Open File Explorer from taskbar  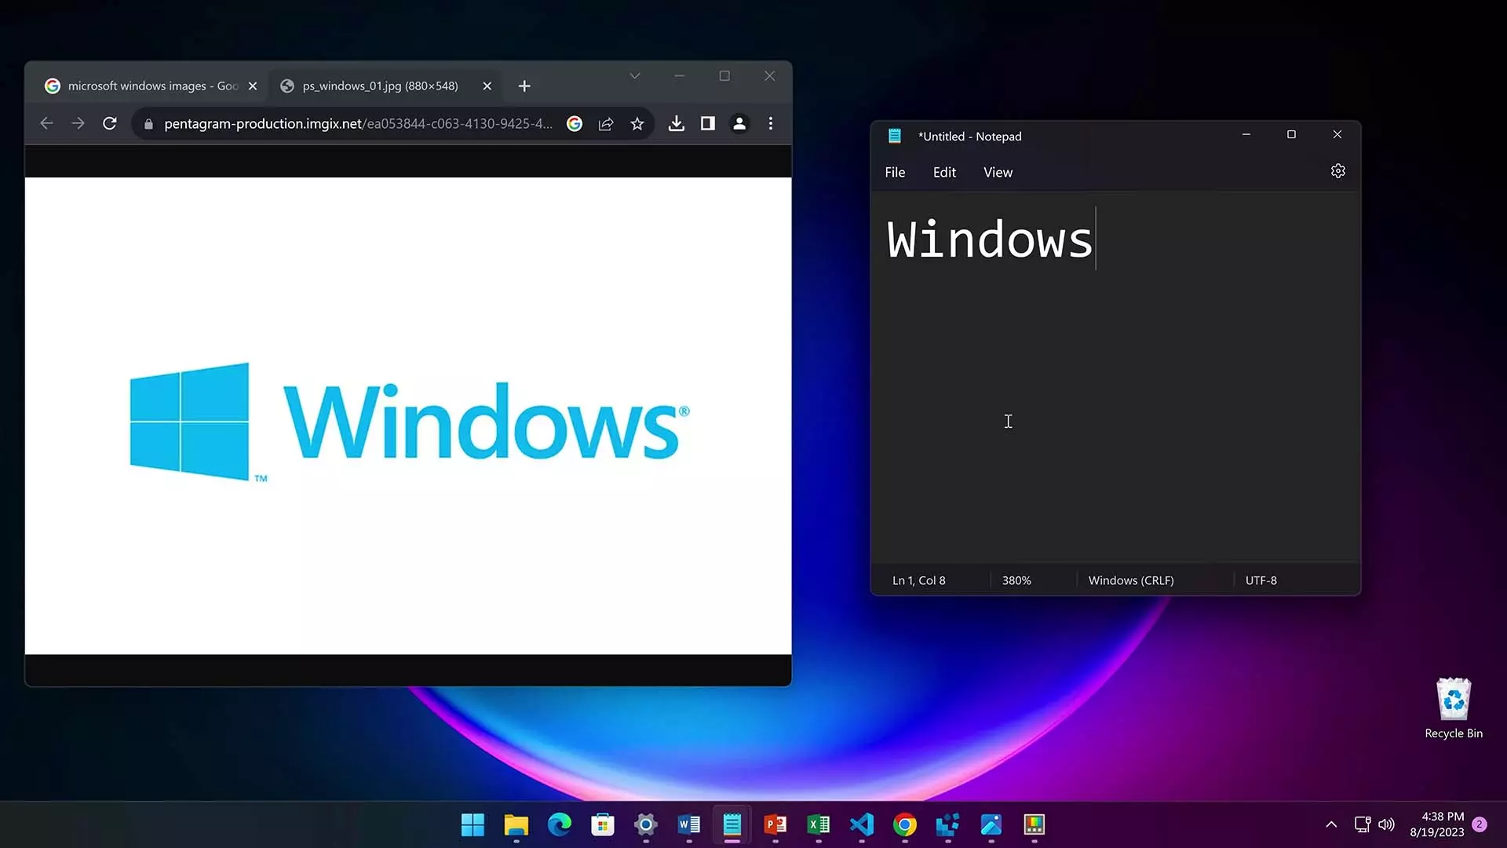(516, 824)
